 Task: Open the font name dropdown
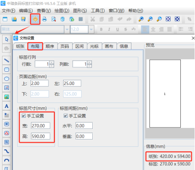pyautogui.click(x=67, y=29)
